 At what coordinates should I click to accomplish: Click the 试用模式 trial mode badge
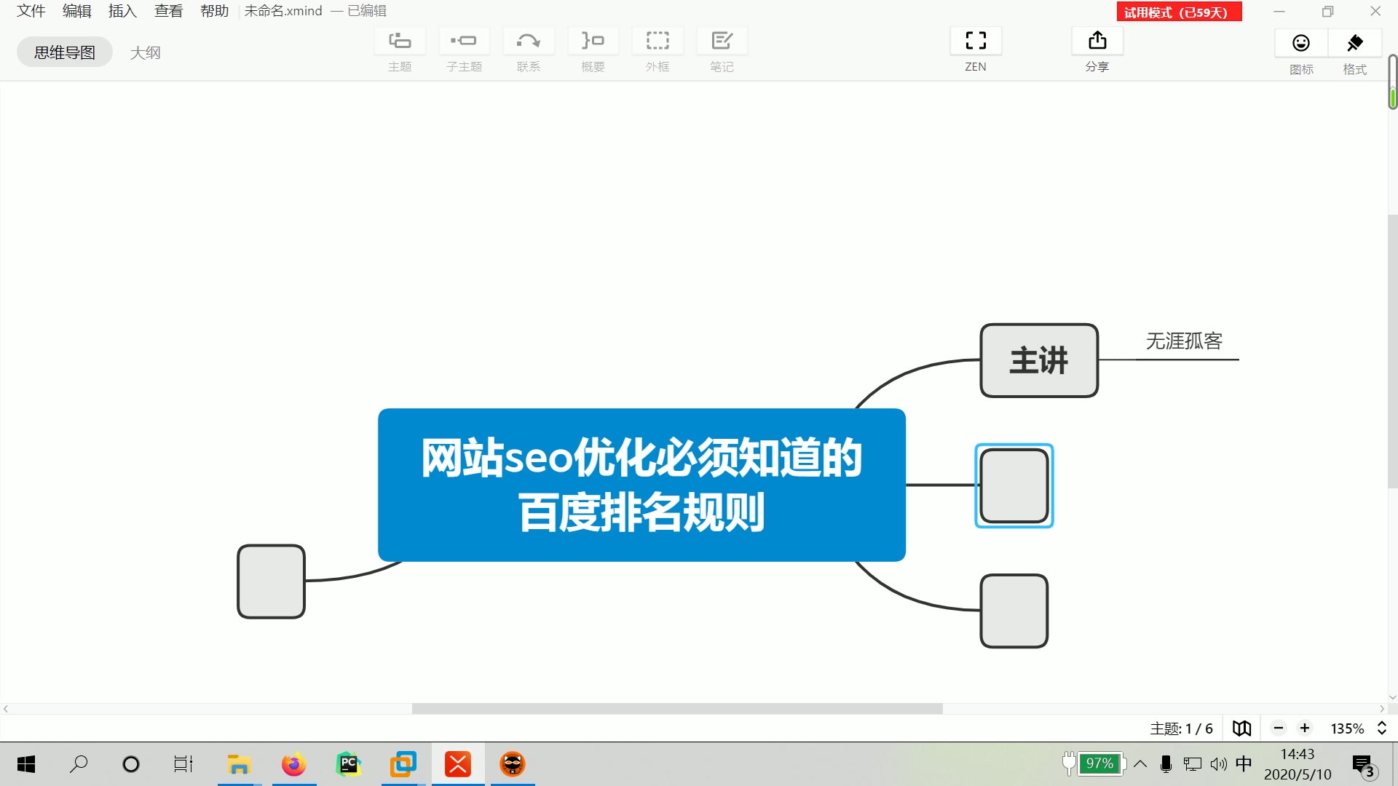point(1179,12)
